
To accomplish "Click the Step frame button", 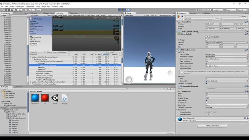I will click(128, 10).
